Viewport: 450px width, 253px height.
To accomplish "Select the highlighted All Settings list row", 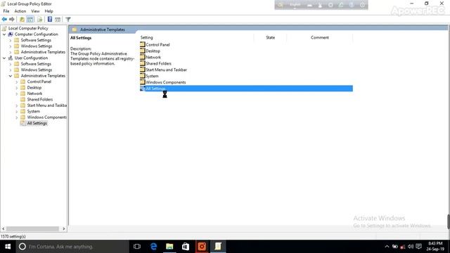I will [x=246, y=89].
